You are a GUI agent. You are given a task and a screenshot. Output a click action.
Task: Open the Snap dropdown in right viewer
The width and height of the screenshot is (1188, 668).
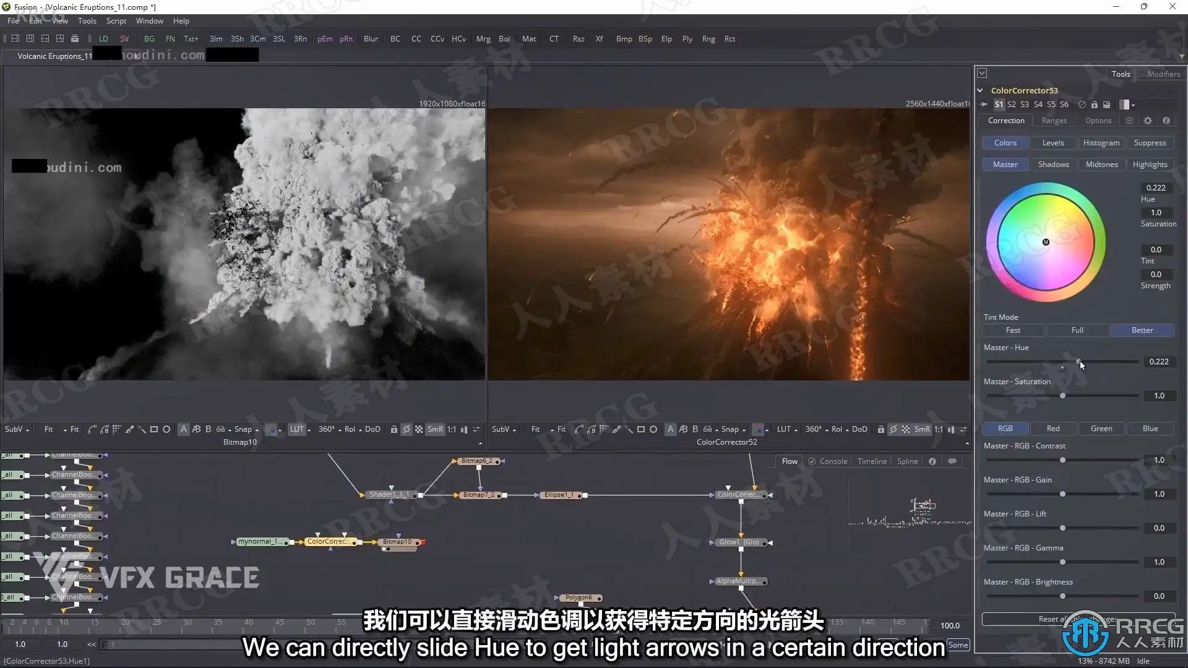[733, 429]
